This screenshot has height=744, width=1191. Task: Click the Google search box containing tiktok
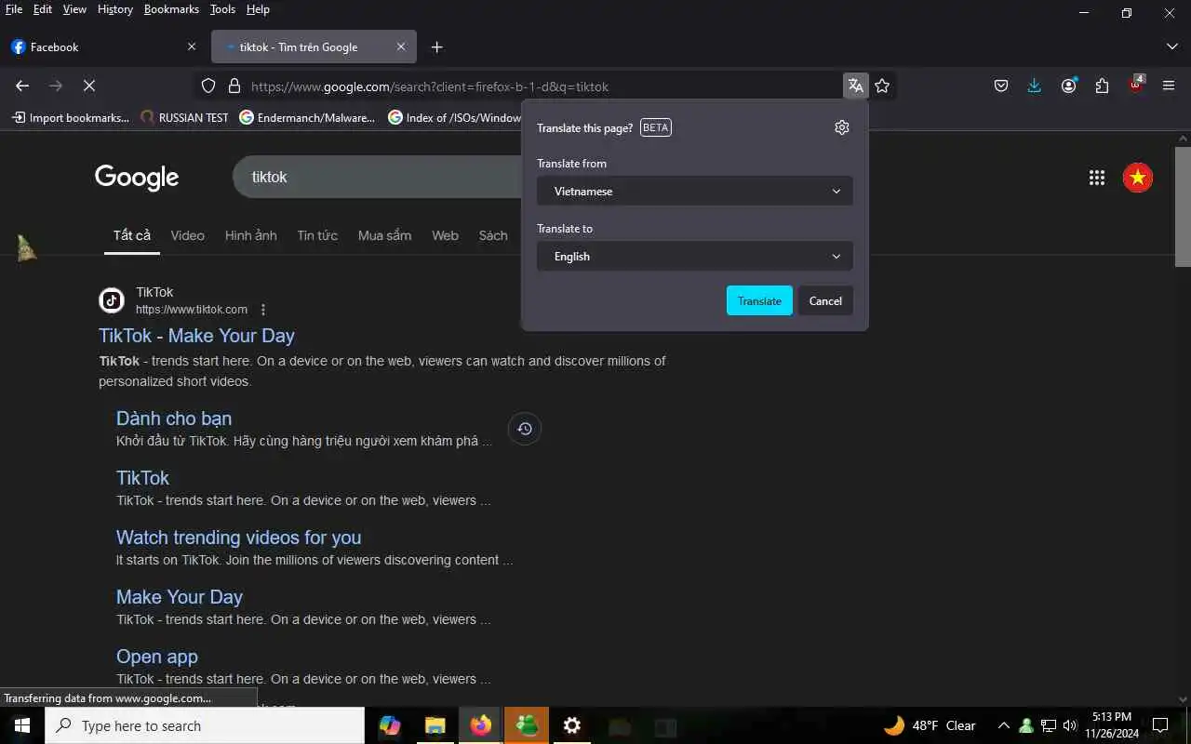click(377, 177)
